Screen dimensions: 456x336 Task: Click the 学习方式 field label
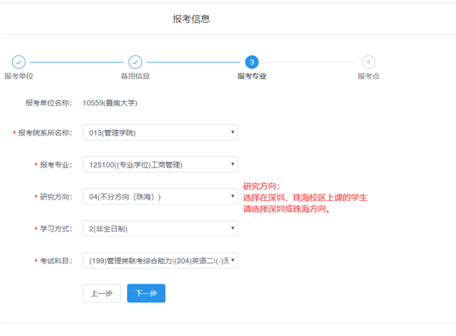tap(55, 229)
